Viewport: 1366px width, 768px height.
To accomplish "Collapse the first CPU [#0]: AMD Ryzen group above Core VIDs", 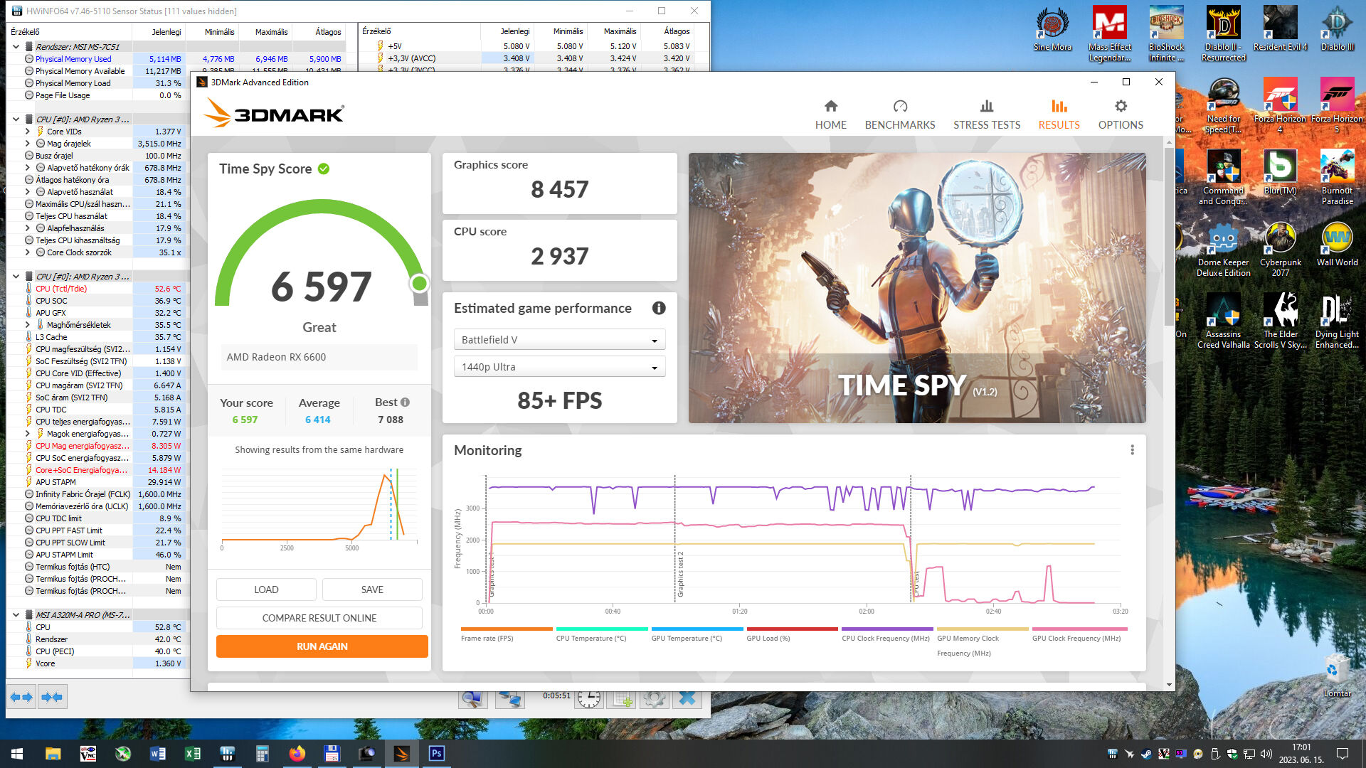I will tap(16, 119).
